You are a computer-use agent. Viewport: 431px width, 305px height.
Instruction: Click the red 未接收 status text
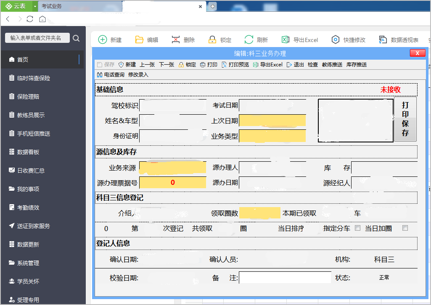click(390, 89)
